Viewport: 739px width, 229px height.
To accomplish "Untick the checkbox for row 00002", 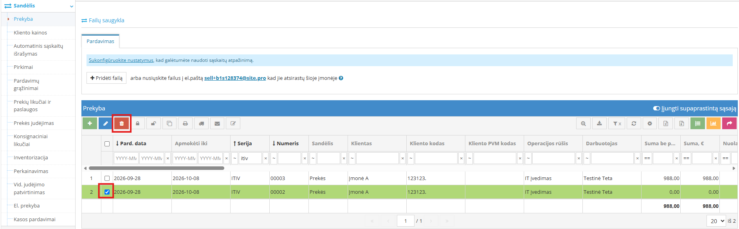I will pos(107,192).
